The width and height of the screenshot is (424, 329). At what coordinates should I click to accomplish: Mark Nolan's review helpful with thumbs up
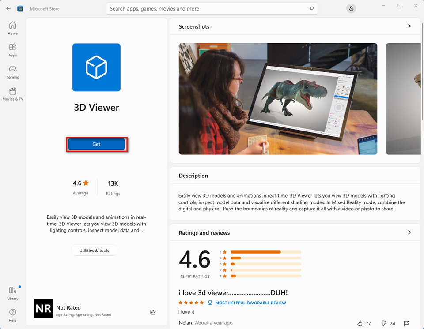pos(360,323)
